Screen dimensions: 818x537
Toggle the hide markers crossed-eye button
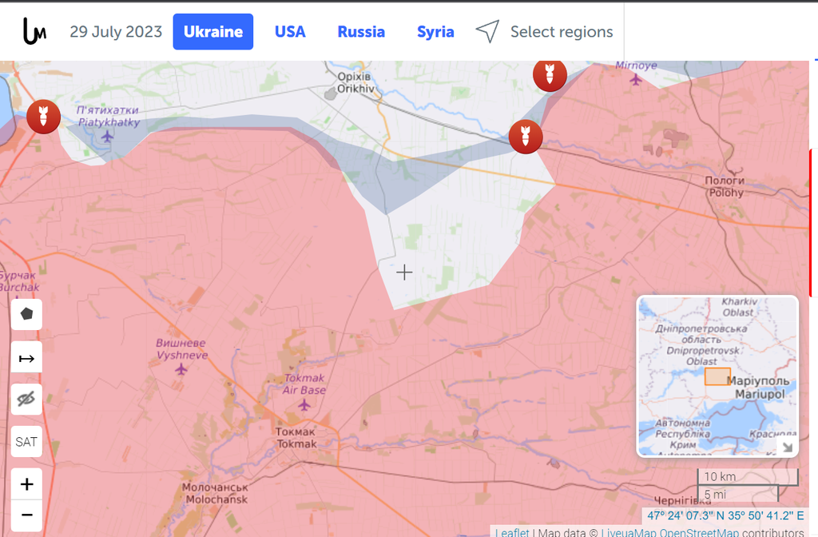click(26, 400)
